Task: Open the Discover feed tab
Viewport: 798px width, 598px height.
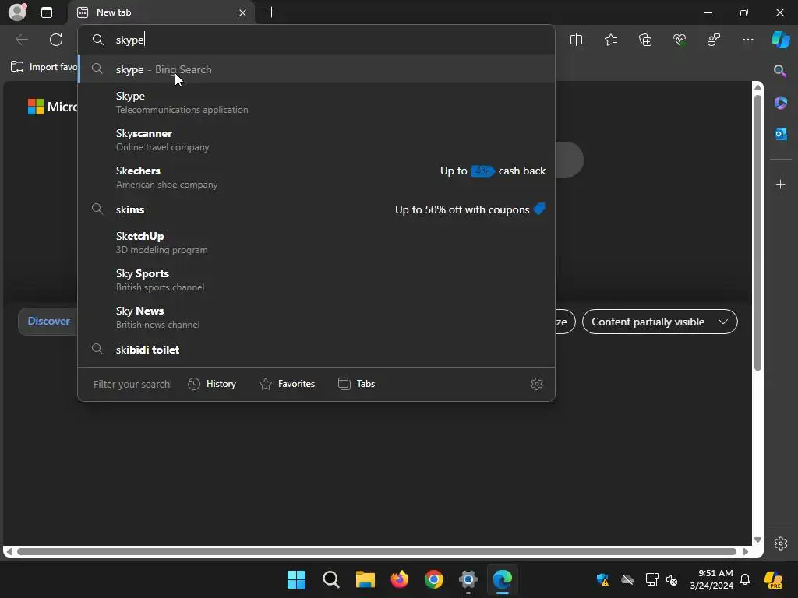Action: point(48,322)
